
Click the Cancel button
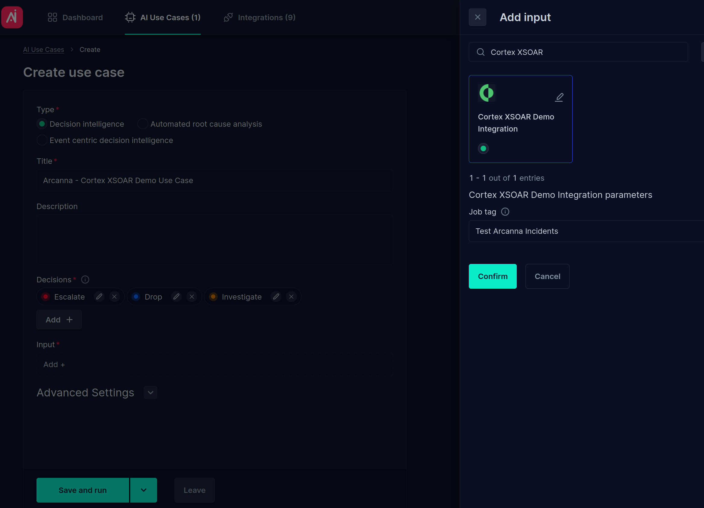pos(547,276)
